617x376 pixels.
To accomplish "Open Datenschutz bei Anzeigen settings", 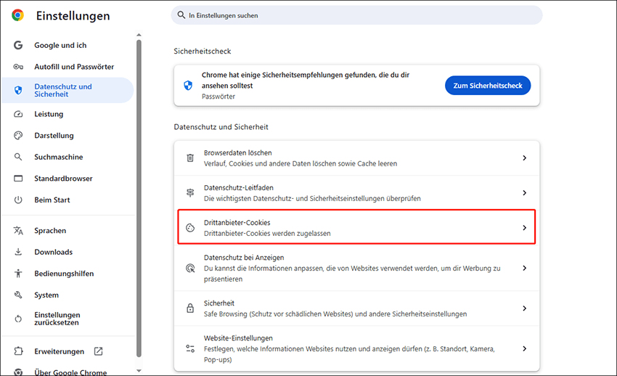I will (356, 269).
